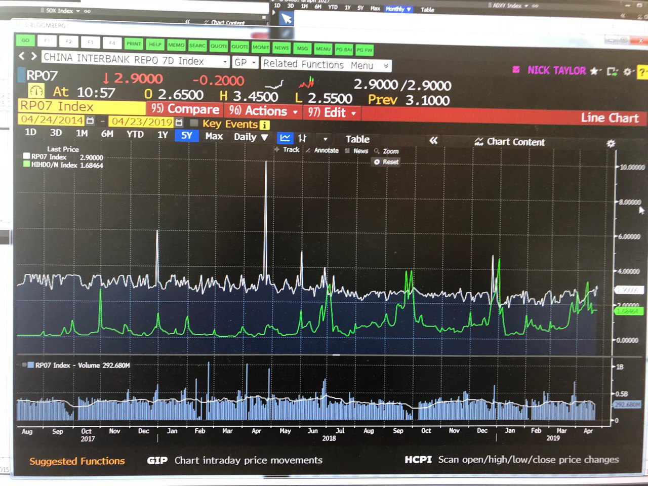Click the green MENU key
Image resolution: width=648 pixels, height=486 pixels.
pos(323,49)
